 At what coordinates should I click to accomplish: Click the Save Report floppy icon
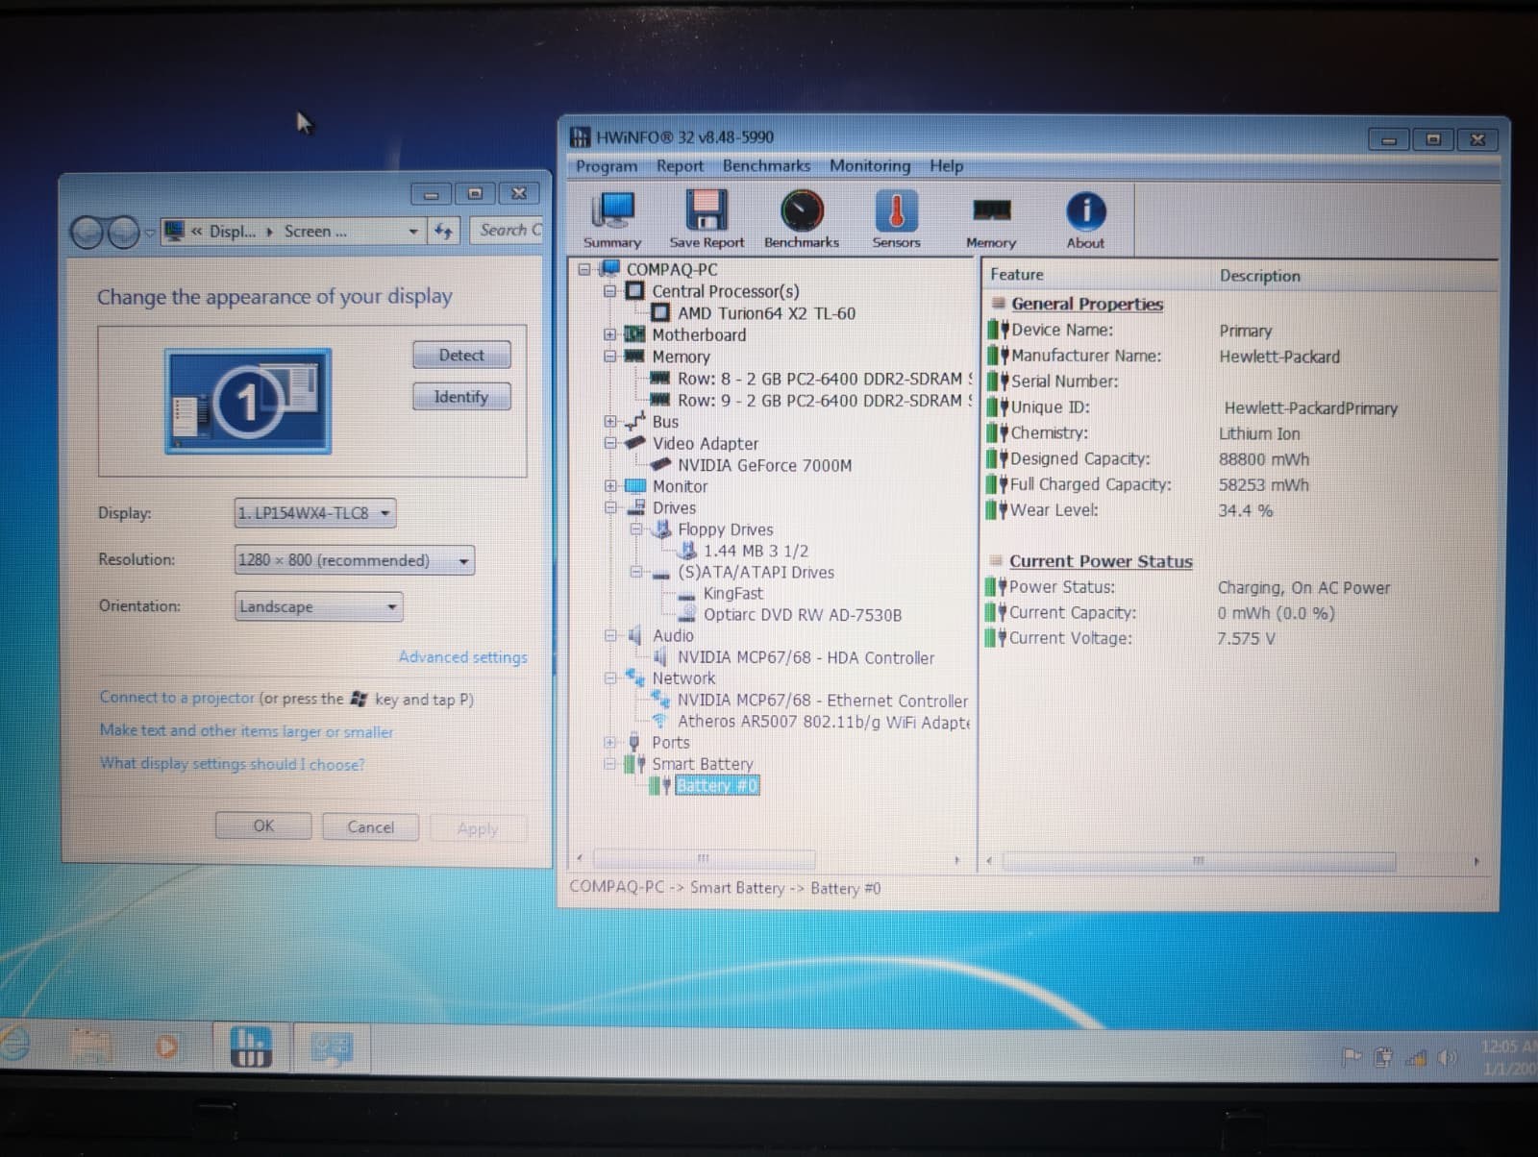pyautogui.click(x=707, y=220)
